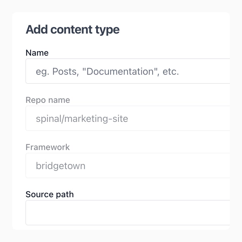Click the "Name" field label
Viewport: 242px width, 242px height.
pos(37,53)
